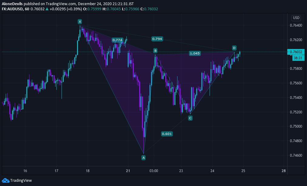Click date 24 on the time axis

coord(212,171)
